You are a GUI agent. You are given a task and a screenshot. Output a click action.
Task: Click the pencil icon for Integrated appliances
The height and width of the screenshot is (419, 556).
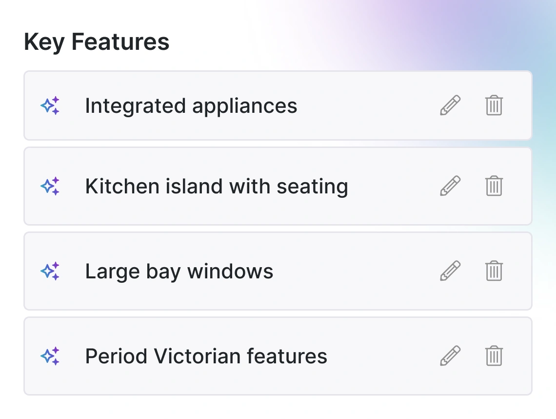(450, 105)
